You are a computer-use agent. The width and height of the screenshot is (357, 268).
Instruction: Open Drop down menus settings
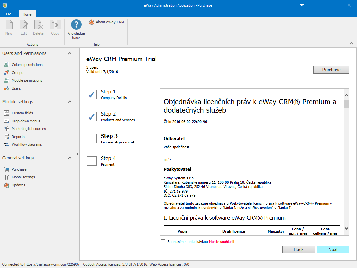pyautogui.click(x=22, y=121)
